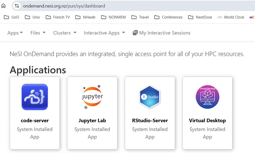Click the NeSI OnDemand description text
The image size is (255, 153).
click(x=127, y=54)
